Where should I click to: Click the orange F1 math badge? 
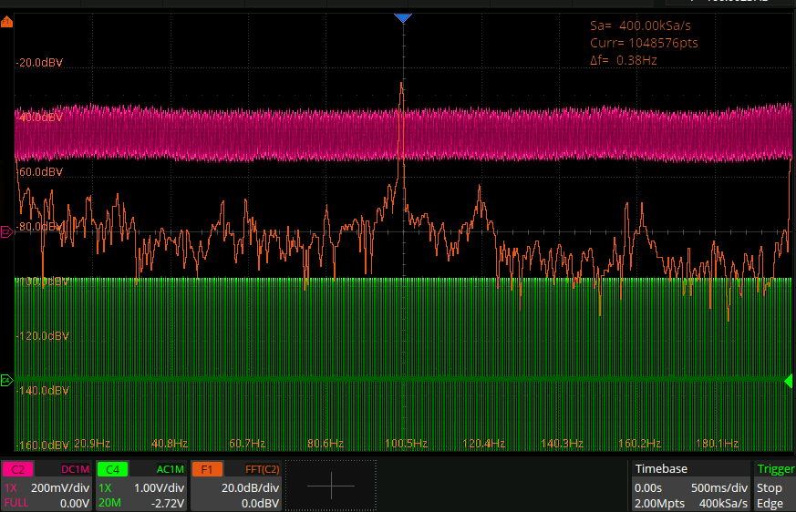(207, 470)
